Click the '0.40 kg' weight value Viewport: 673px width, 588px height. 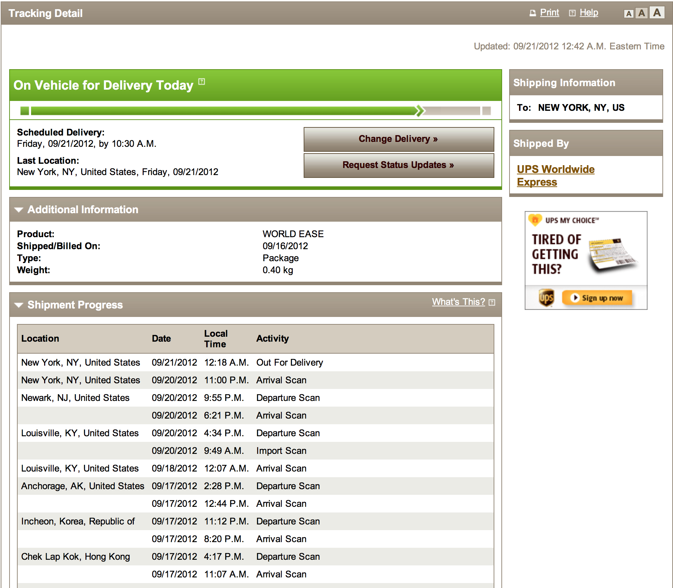click(x=278, y=270)
